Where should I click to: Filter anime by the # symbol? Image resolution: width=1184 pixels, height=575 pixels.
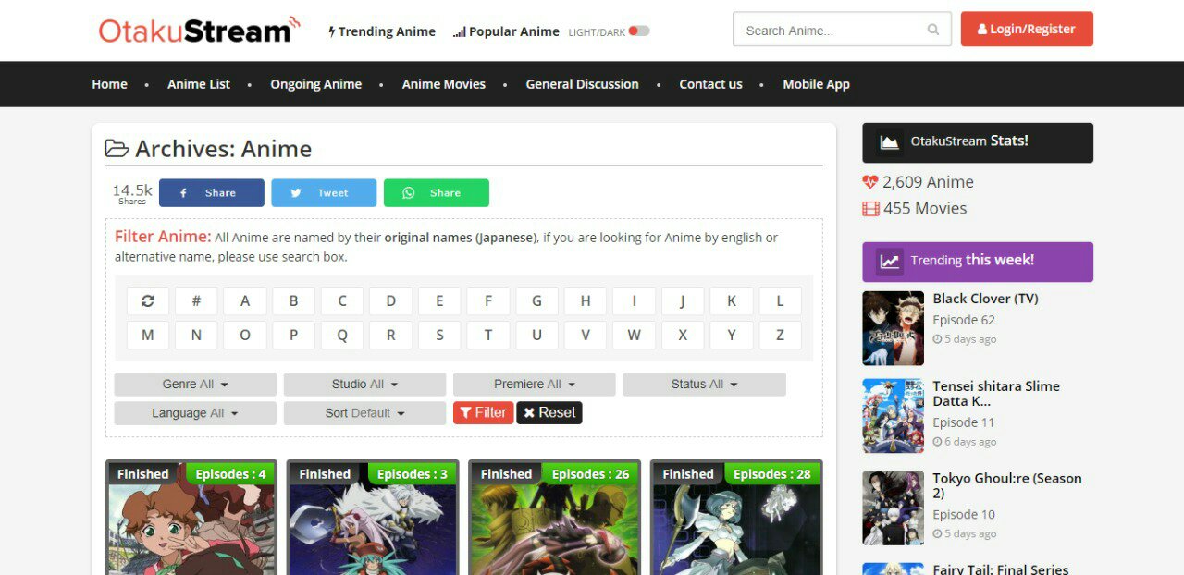(196, 300)
